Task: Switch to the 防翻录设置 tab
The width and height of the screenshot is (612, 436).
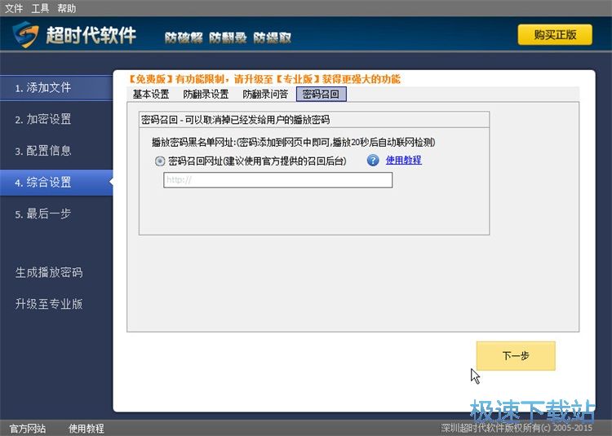Action: [206, 95]
